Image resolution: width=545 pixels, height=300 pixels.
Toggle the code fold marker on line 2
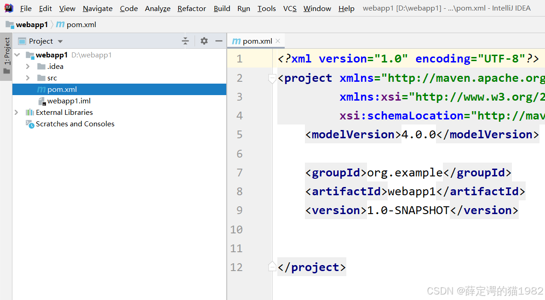(272, 79)
